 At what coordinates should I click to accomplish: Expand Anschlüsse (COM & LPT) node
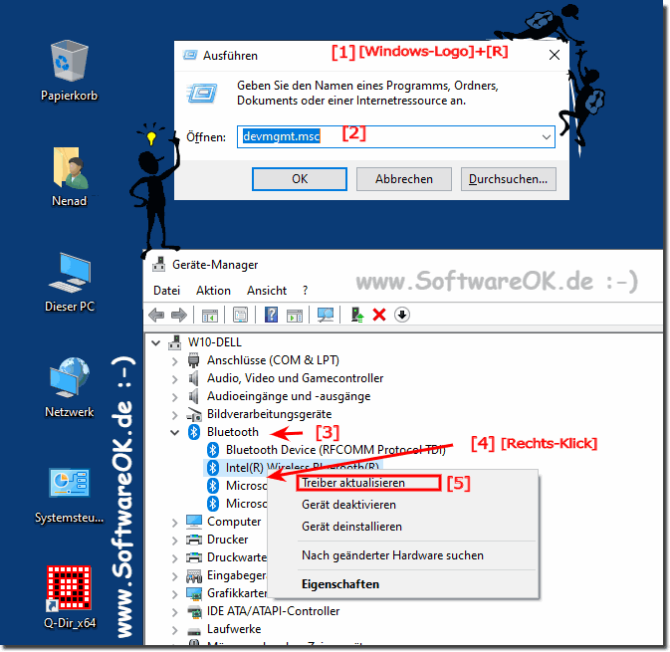pyautogui.click(x=174, y=361)
